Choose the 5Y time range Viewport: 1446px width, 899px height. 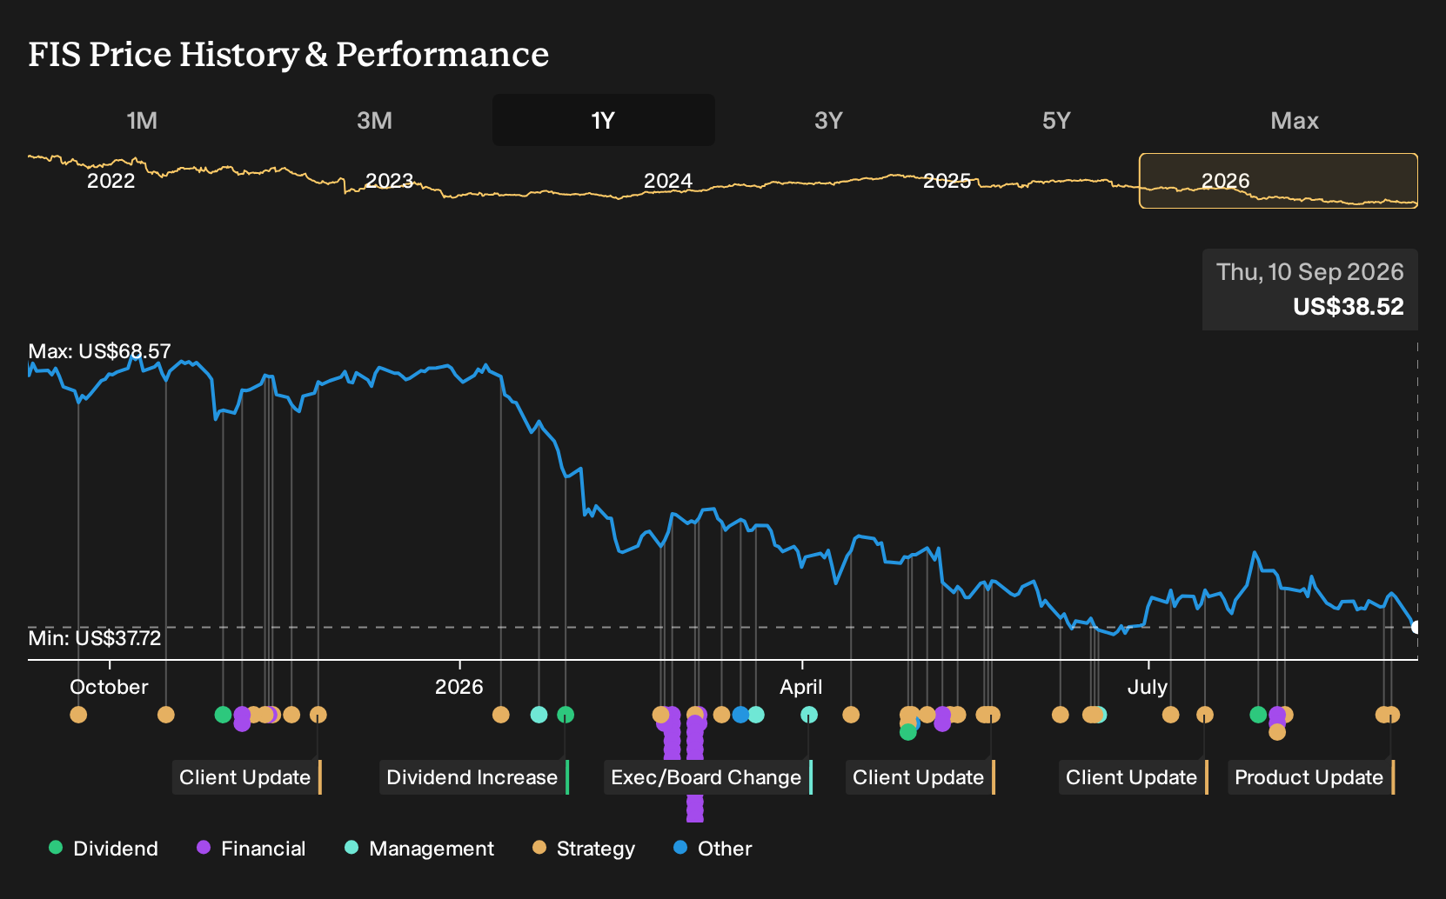1056,120
